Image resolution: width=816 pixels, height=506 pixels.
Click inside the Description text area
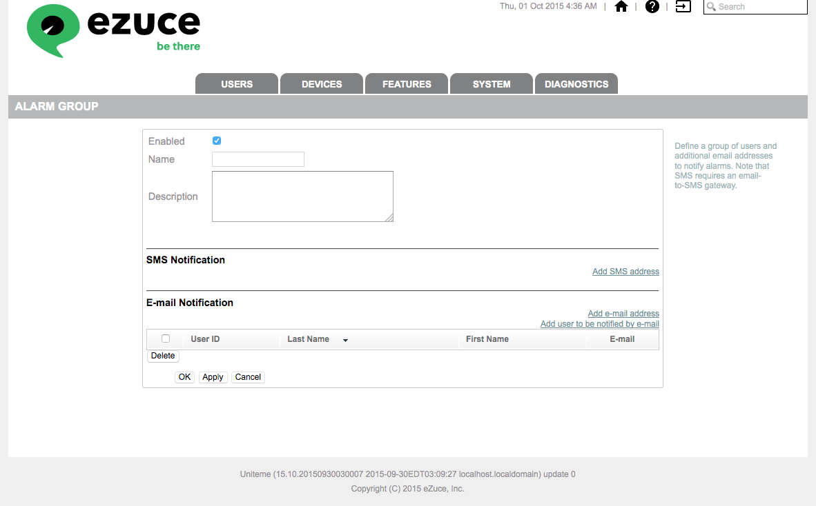tap(302, 196)
